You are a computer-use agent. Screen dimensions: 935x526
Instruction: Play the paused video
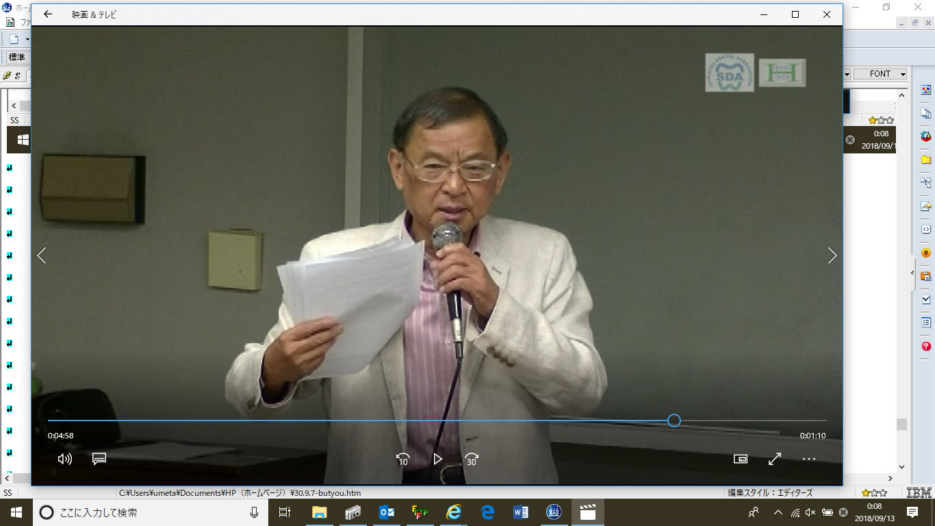pos(437,459)
